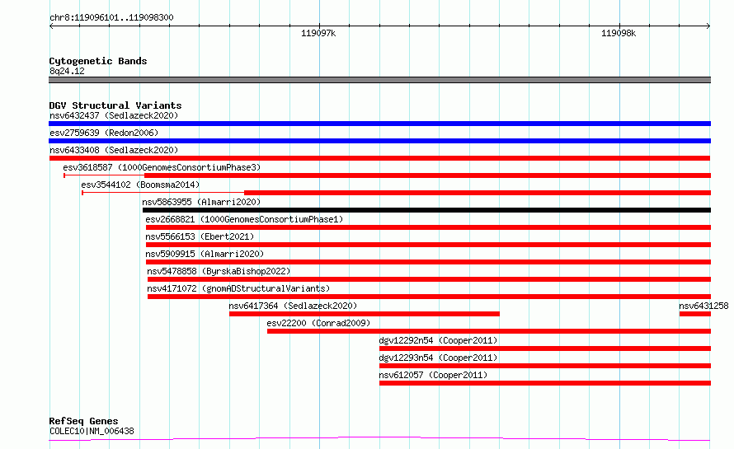The image size is (734, 449).
Task: Click the dgv12292n54 red variant bar
Action: click(x=545, y=348)
